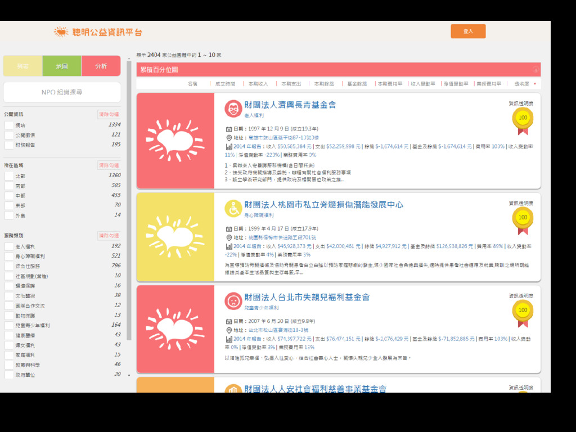Click the wheelchair icon beside 脊髓損傷潛能發展中心
The height and width of the screenshot is (432, 576).
click(x=233, y=209)
